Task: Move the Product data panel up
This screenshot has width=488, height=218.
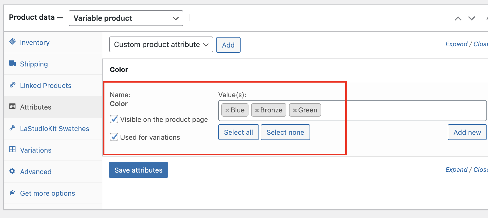Action: [x=458, y=18]
